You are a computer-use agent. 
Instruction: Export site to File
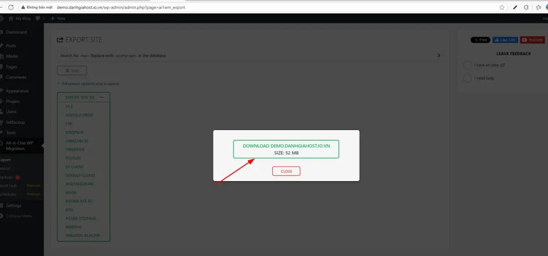coord(69,107)
